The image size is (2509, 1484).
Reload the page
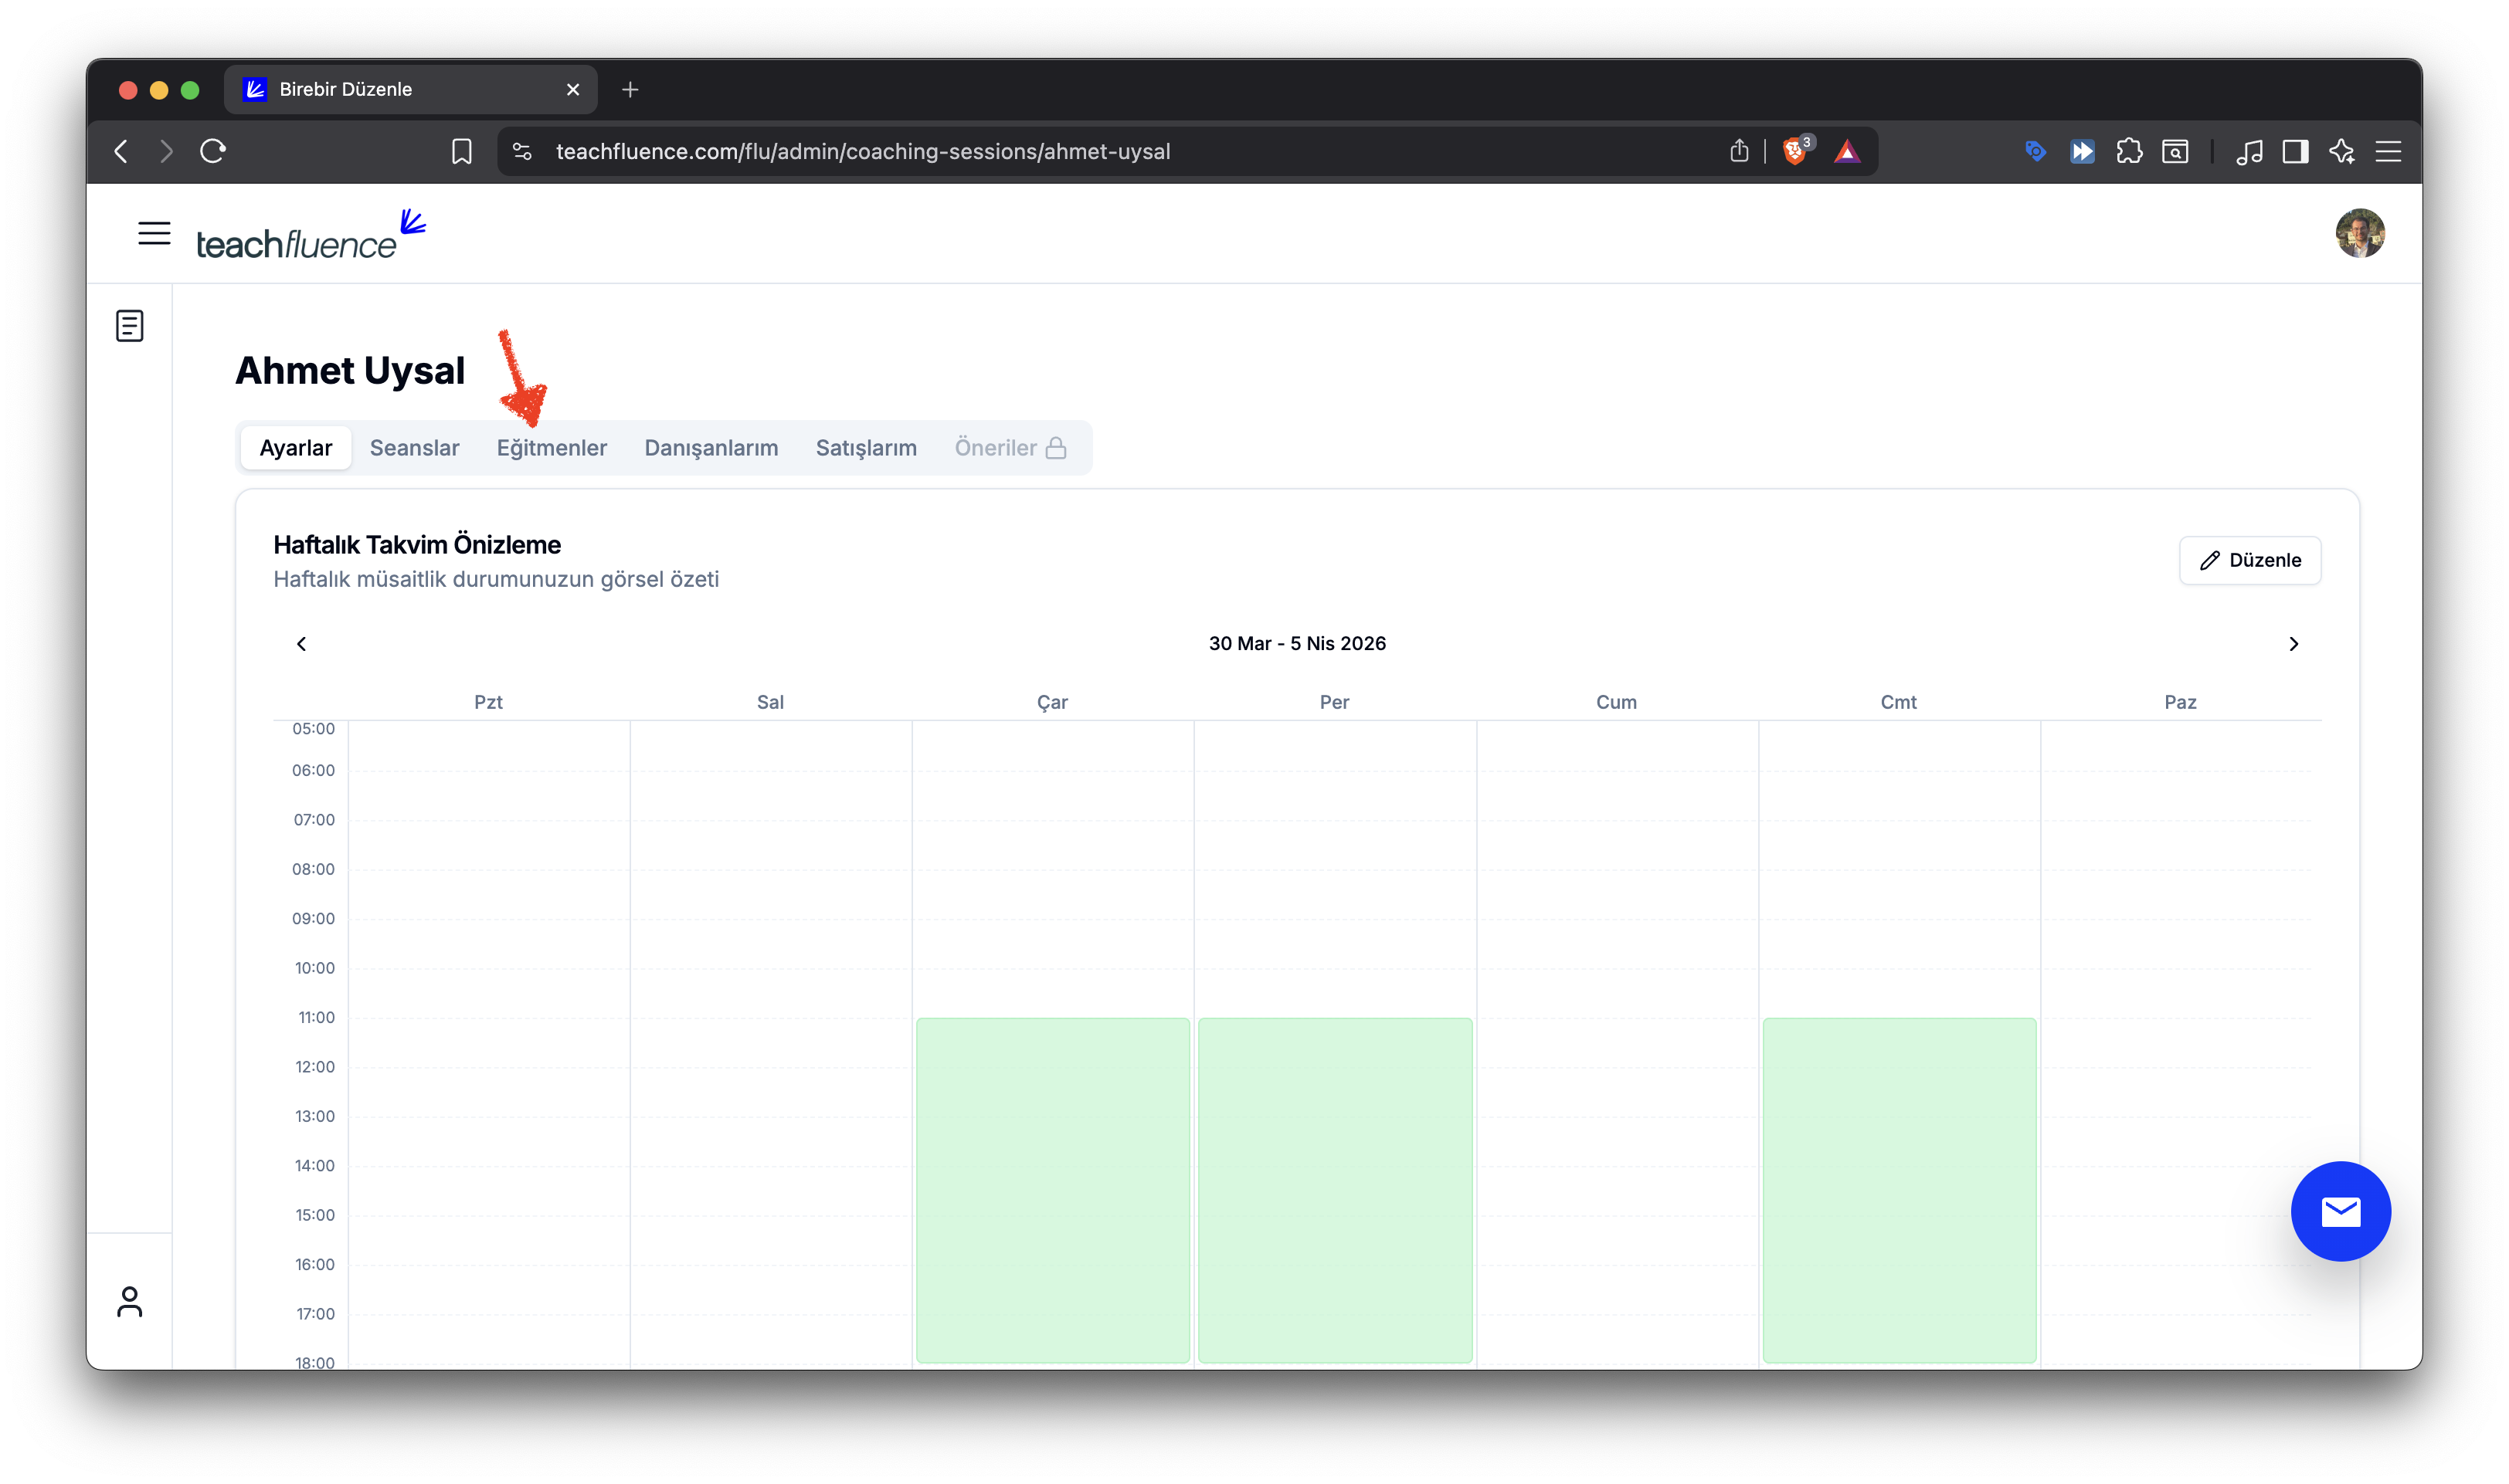coord(213,151)
